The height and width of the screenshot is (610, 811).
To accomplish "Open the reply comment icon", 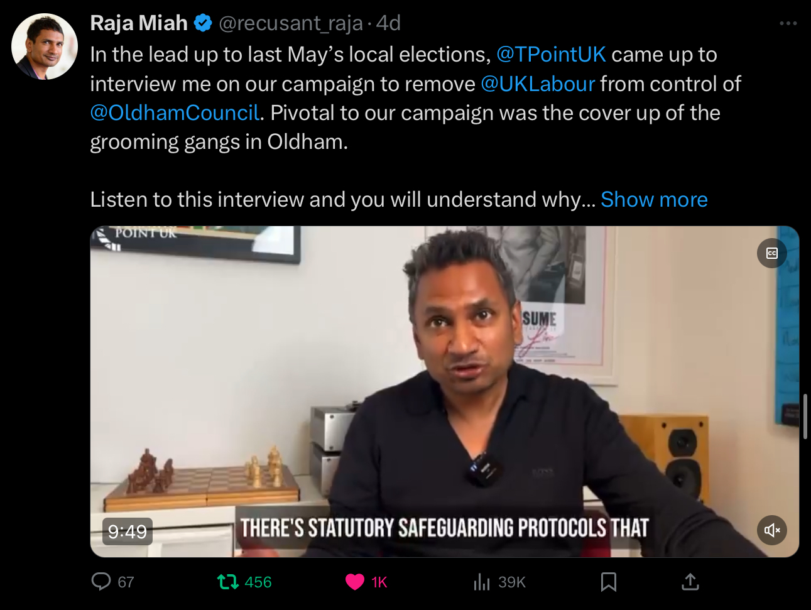I will point(101,582).
